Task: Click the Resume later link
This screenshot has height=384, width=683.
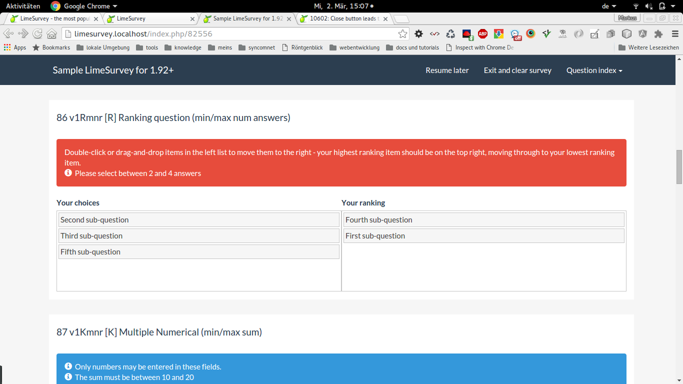Action: pyautogui.click(x=447, y=70)
